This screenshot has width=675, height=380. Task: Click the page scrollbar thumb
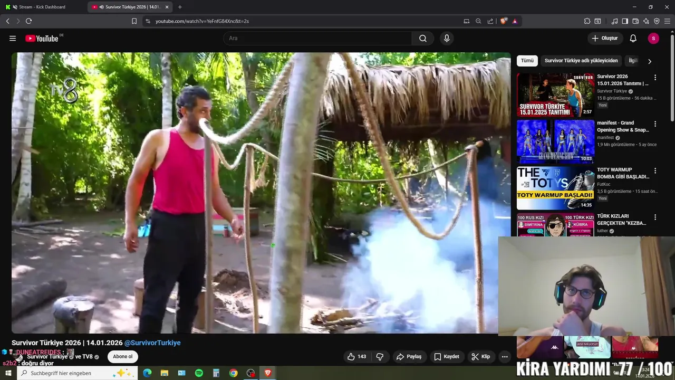[672, 78]
